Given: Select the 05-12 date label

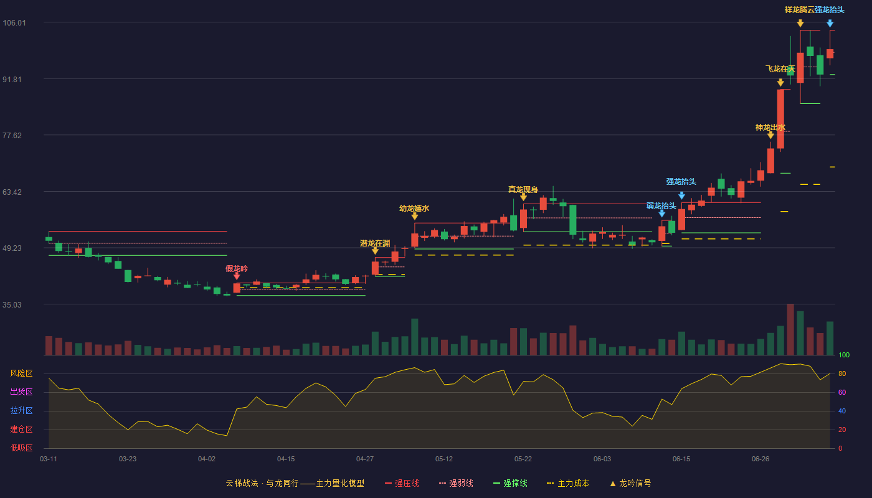Looking at the screenshot, I should click(444, 459).
